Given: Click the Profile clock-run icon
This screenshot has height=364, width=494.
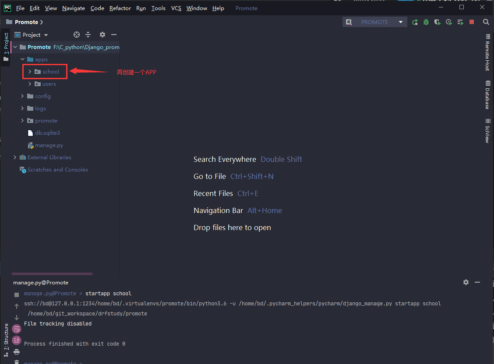Looking at the screenshot, I should [449, 22].
